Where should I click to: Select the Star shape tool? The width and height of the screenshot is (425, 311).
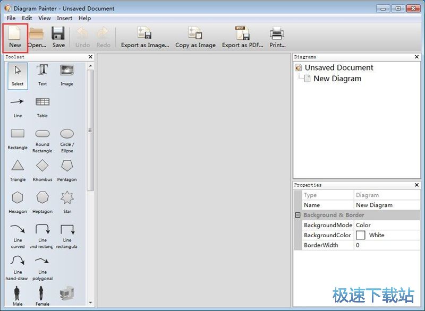[67, 203]
